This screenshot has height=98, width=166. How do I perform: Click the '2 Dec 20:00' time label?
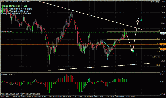click(67, 97)
